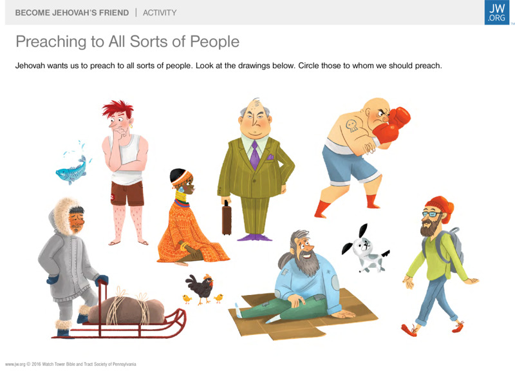515x371 pixels.
Task: Click the JW.ORG logo
Action: (496, 12)
